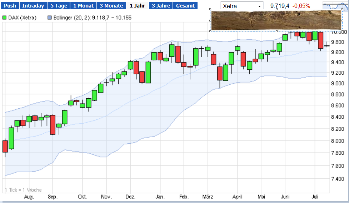Click the Nov. month axis label

click(106, 197)
